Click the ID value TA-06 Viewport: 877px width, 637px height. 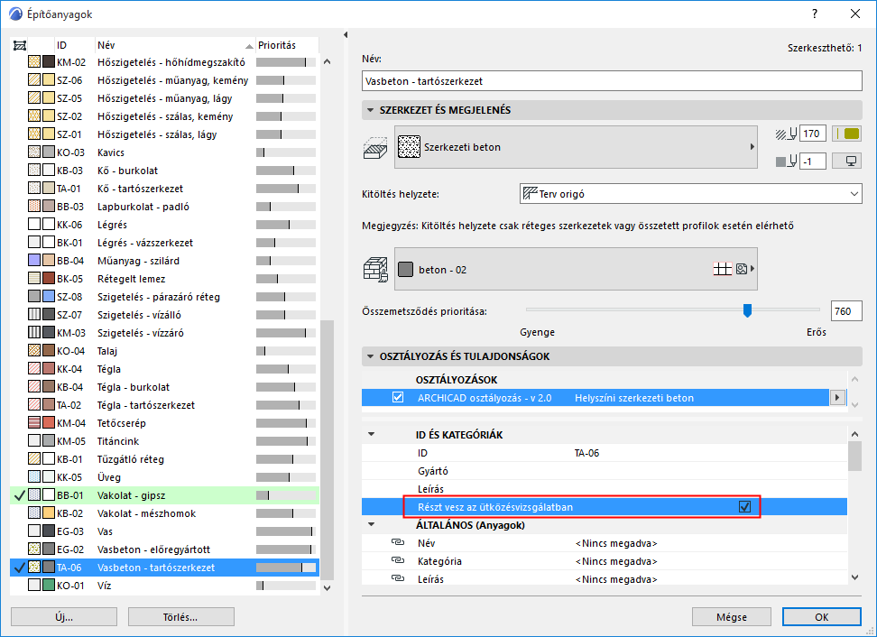pyautogui.click(x=586, y=453)
